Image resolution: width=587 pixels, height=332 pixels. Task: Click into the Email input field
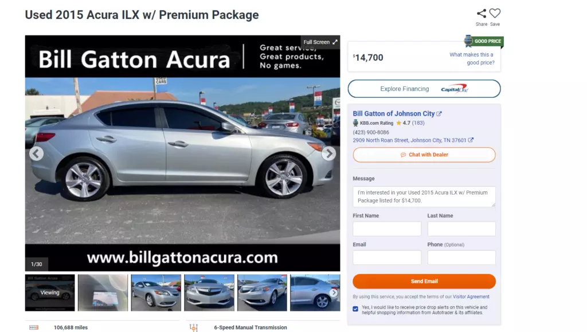click(x=387, y=258)
